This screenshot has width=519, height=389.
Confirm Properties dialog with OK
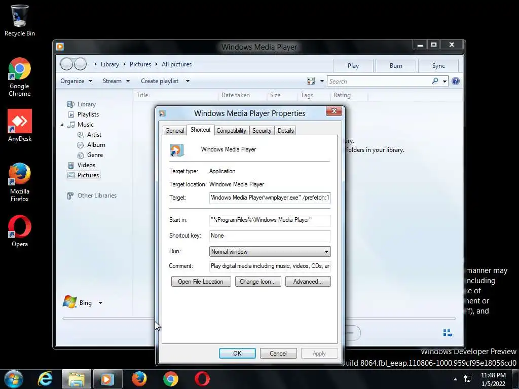(237, 353)
